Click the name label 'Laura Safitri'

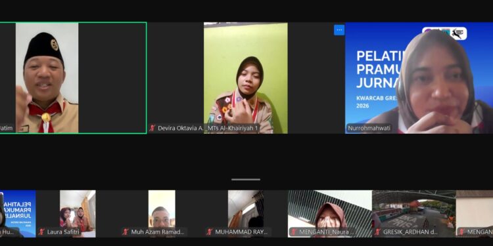[62, 232]
